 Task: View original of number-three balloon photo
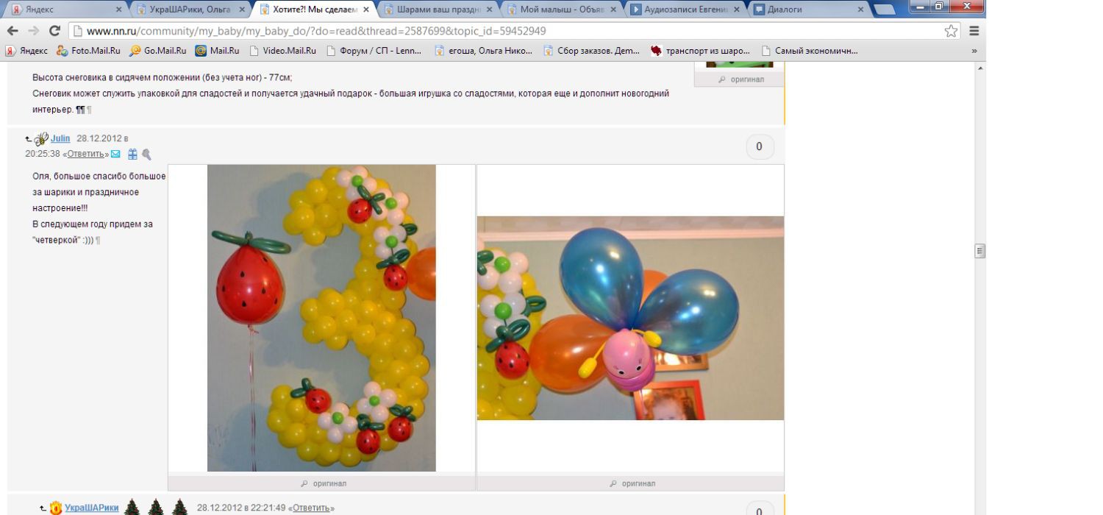click(x=324, y=483)
